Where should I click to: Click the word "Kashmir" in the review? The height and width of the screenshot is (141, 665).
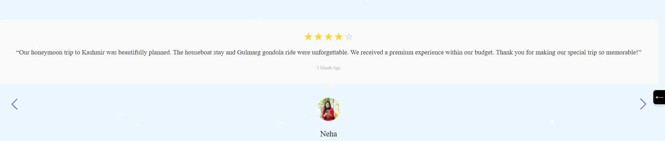pyautogui.click(x=93, y=52)
